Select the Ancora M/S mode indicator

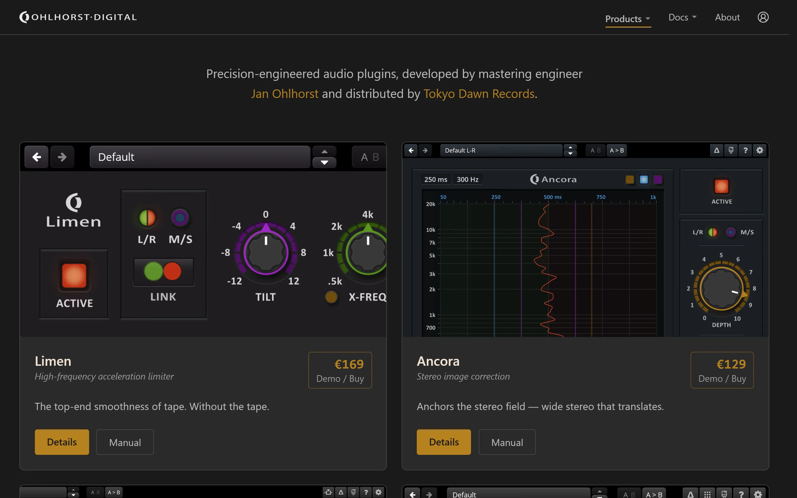(731, 232)
